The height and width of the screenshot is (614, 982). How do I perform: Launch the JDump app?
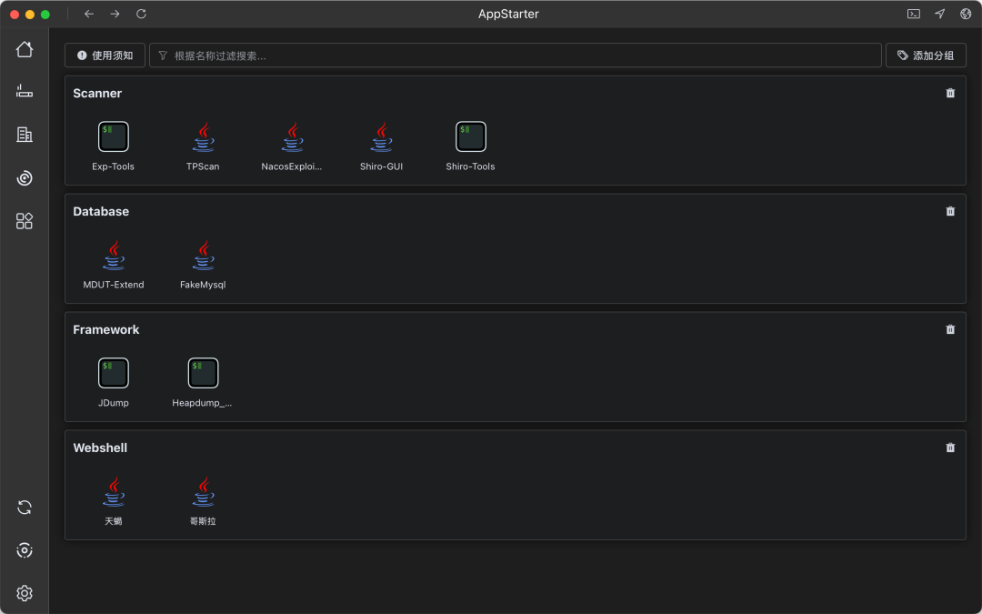tap(114, 383)
